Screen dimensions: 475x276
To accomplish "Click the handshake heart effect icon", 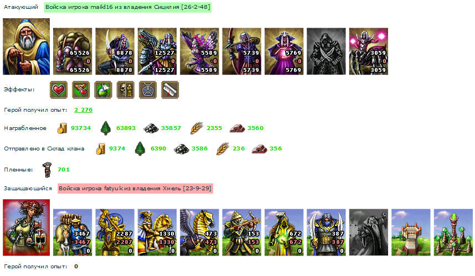I will pos(81,90).
